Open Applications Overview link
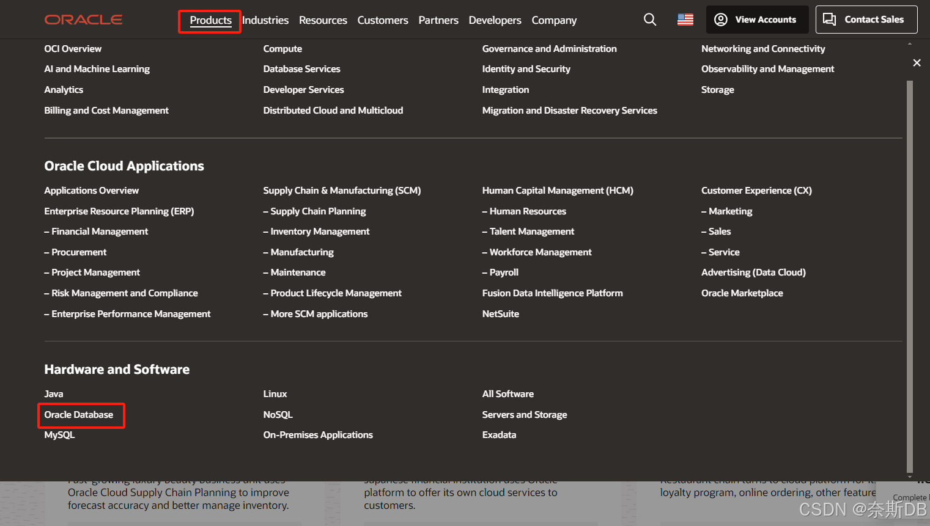 (91, 191)
